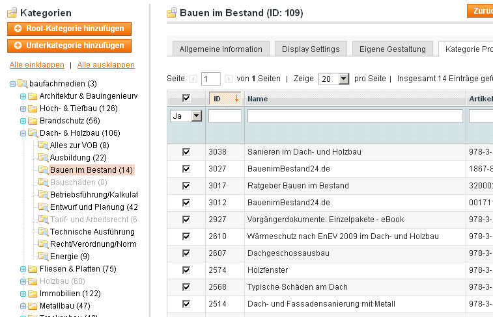Click next page arrow in pagination
This screenshot has width=493, height=317.
[x=229, y=79]
